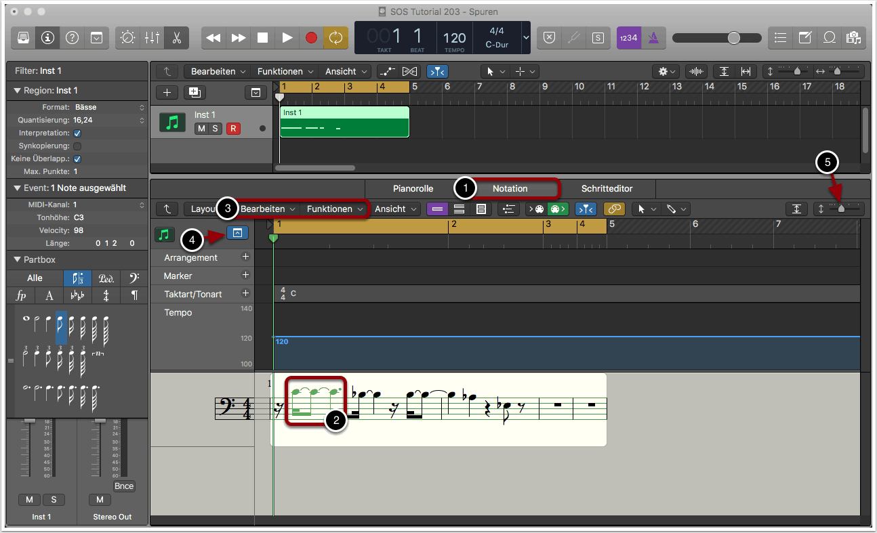
Task: Switch to the Schritteditor tab
Action: point(607,189)
